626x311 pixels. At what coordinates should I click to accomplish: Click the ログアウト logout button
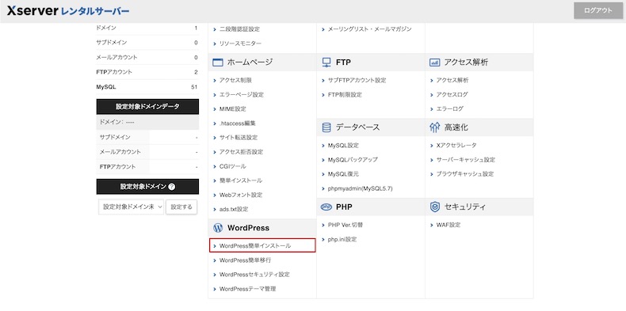[598, 11]
